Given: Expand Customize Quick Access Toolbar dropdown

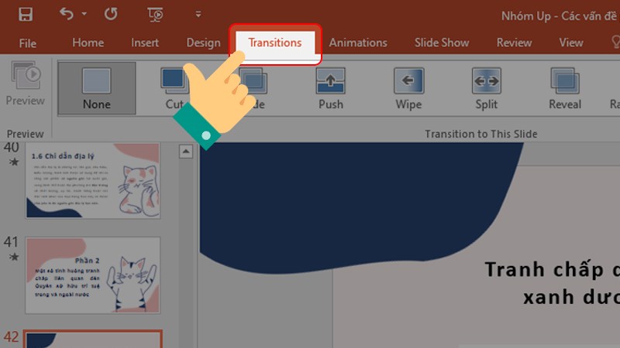Looking at the screenshot, I should click(198, 15).
